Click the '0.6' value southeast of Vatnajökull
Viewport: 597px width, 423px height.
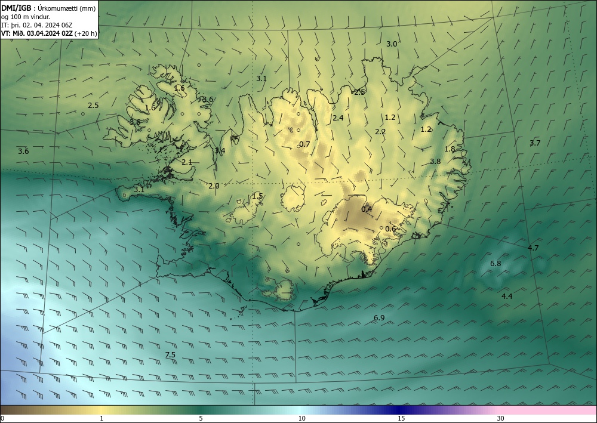tap(390, 229)
